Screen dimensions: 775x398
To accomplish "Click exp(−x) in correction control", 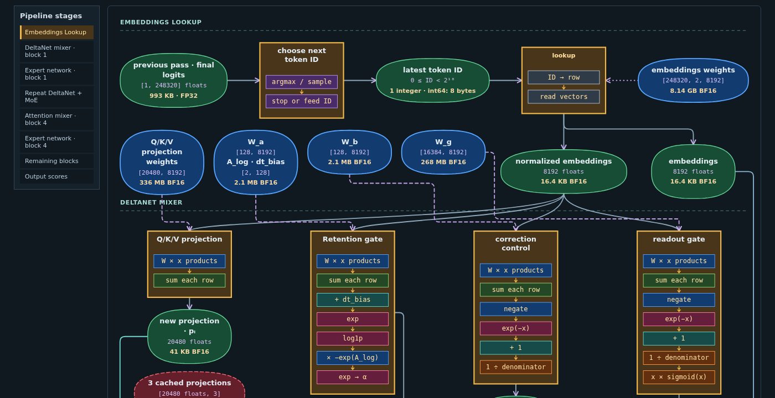I will tap(516, 328).
